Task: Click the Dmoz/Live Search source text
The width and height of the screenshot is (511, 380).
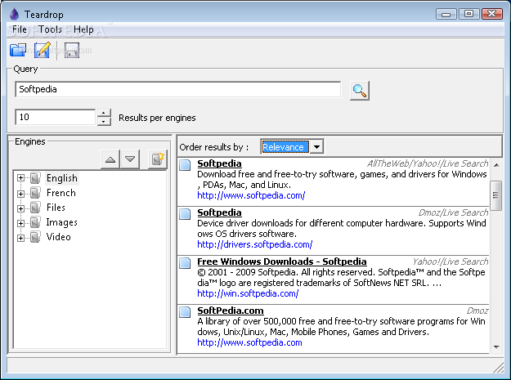Action: point(453,212)
